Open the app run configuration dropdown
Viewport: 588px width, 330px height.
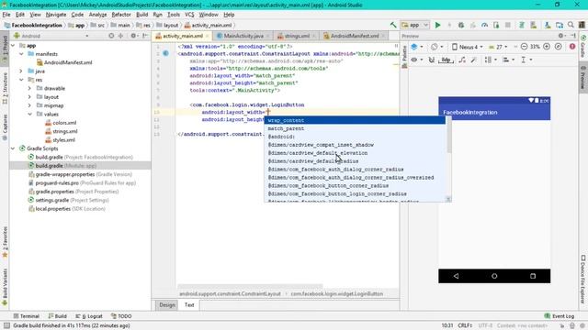coord(414,25)
